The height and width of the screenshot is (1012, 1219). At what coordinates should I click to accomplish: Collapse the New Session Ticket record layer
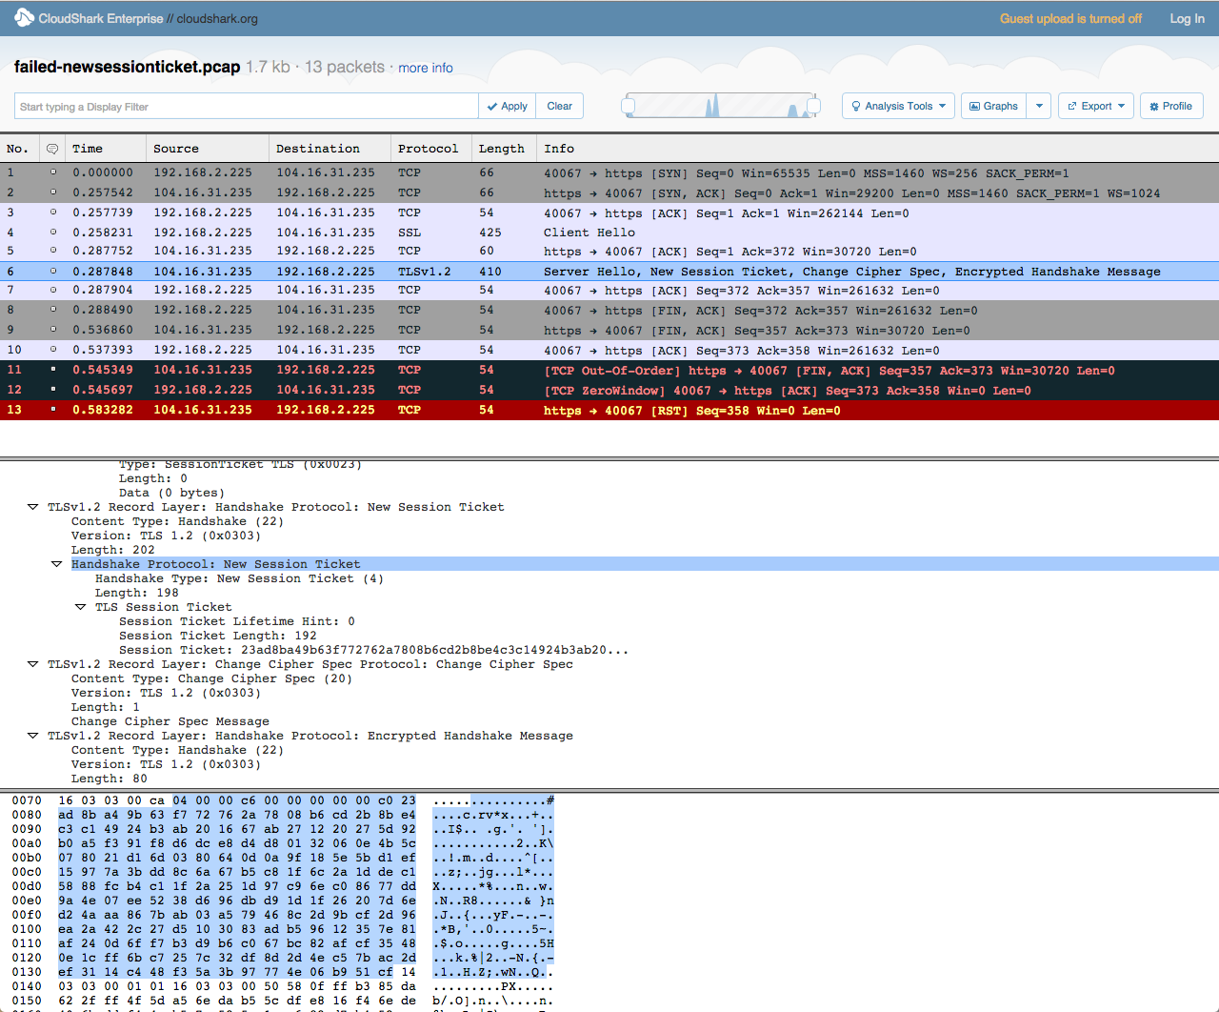pos(33,507)
